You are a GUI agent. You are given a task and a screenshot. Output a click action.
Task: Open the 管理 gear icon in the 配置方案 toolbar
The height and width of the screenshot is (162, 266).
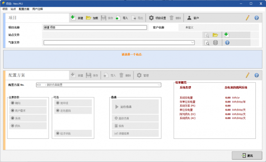(x=139, y=75)
